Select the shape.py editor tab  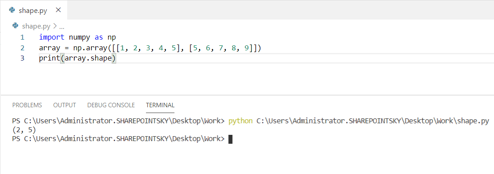tap(33, 10)
